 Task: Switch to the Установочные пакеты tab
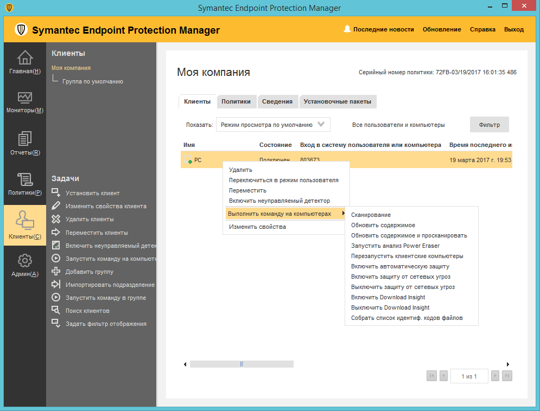pyautogui.click(x=338, y=101)
